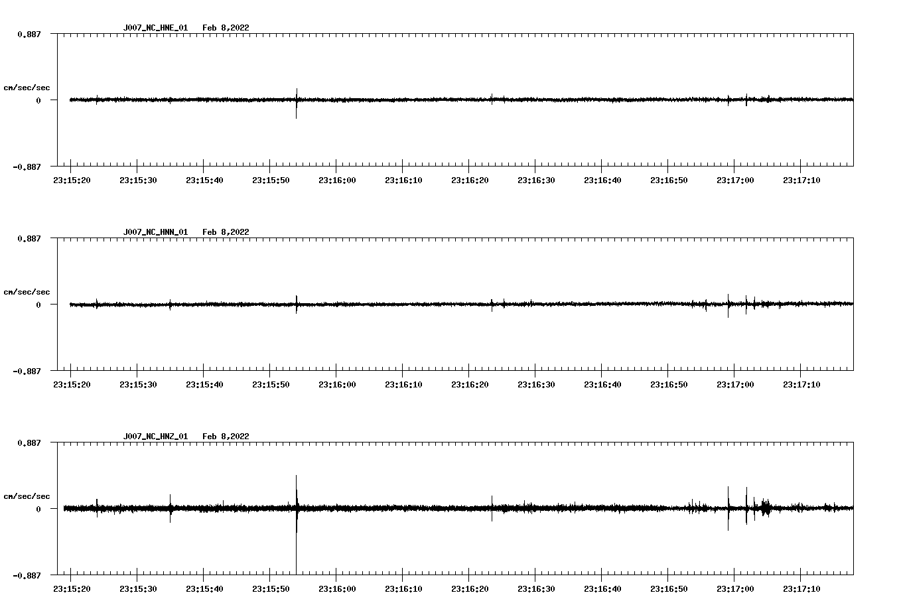Click the 0 baseline label of HNE plot

click(38, 101)
